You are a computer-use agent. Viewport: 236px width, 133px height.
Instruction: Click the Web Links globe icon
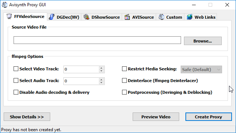(x=190, y=17)
